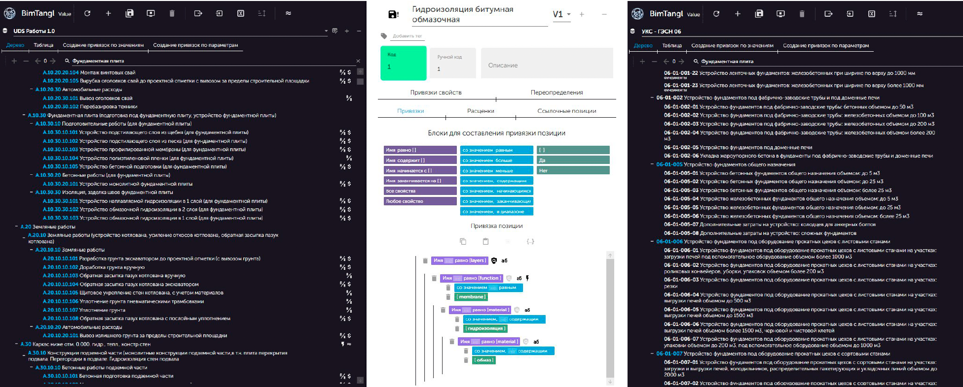
Task: Collapse 06-01-002 node in right panel
Action: click(x=652, y=98)
